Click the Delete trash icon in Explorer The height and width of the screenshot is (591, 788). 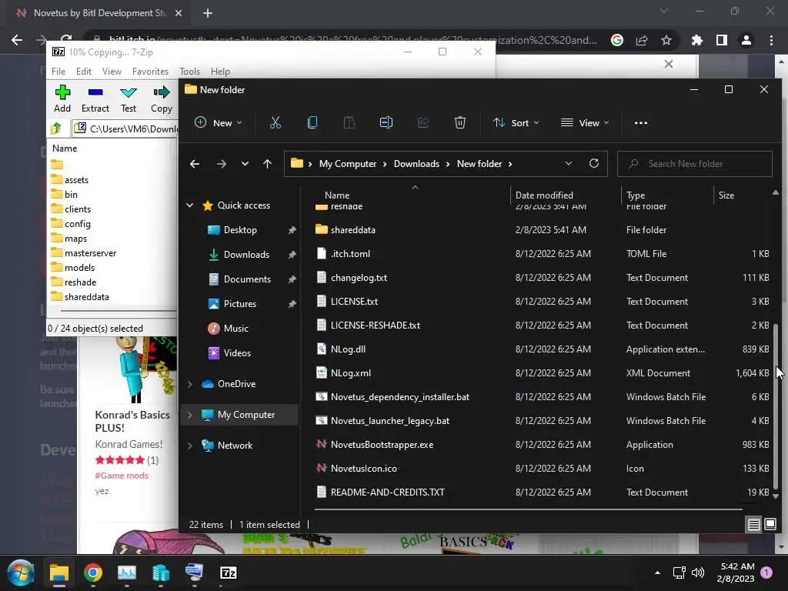[x=460, y=122]
